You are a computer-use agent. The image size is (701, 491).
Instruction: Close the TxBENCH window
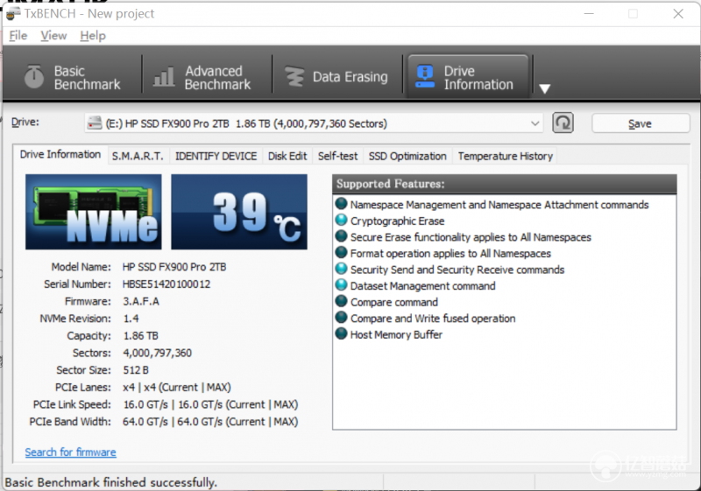click(x=678, y=14)
